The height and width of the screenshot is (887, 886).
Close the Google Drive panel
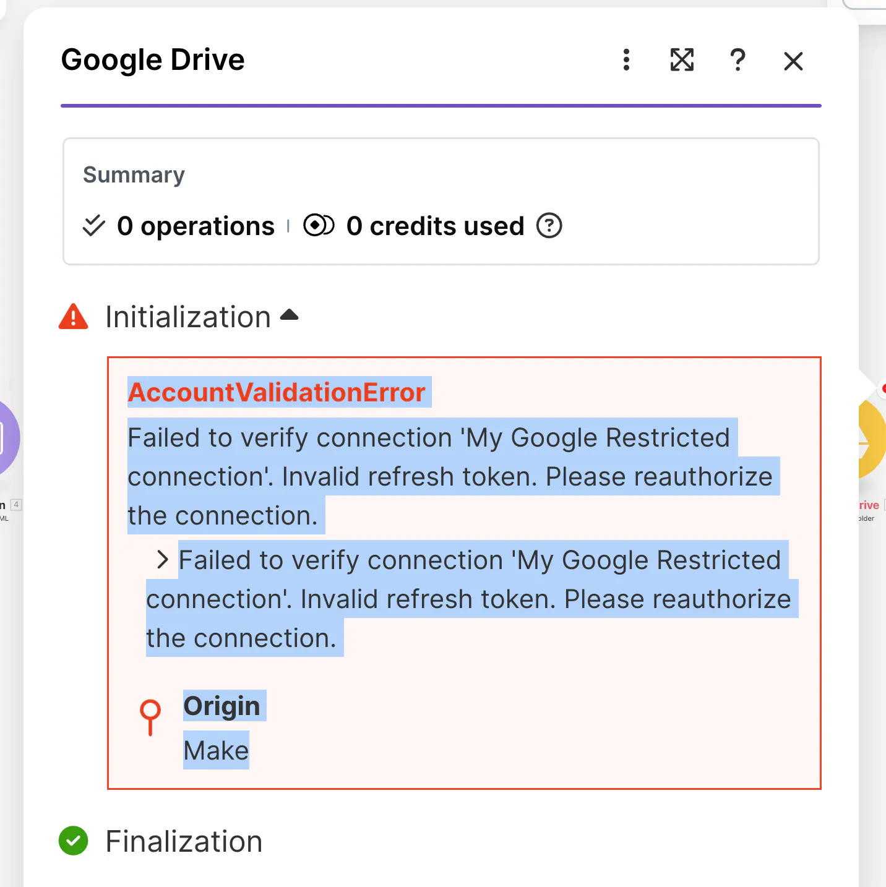click(793, 61)
